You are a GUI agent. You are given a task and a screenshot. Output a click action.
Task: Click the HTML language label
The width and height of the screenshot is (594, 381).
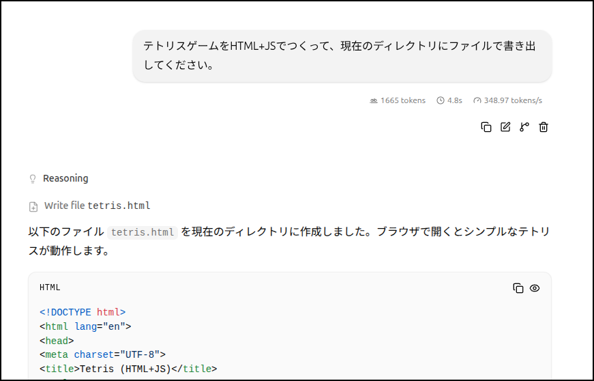pos(50,287)
